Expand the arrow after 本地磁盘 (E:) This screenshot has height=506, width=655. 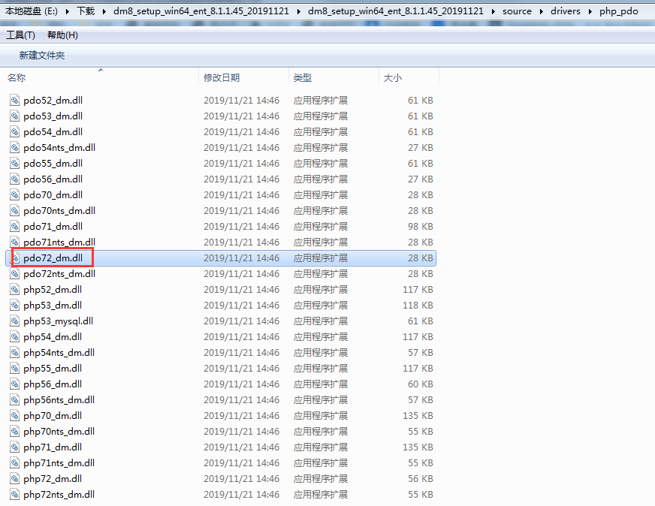coord(68,12)
